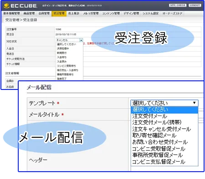205x179 pixels.
Task: Pick the highlighted 選択してください template option
Action: (164, 110)
